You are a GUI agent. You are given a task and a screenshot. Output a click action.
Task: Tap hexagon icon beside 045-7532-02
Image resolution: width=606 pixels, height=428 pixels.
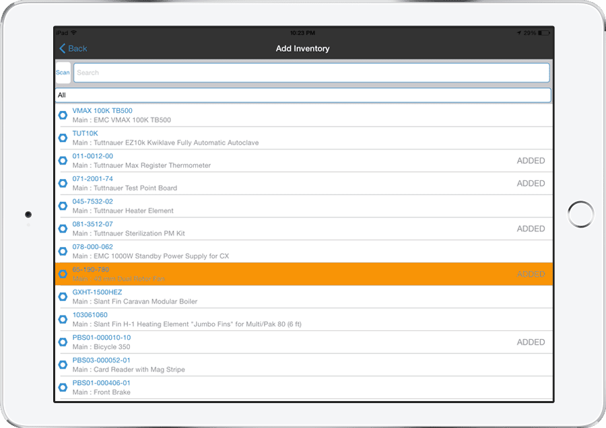click(x=63, y=206)
